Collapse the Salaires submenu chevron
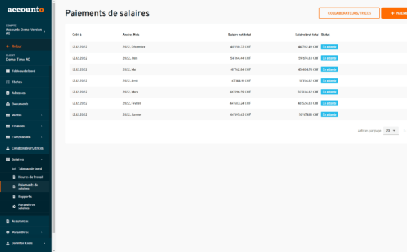 tap(42, 159)
